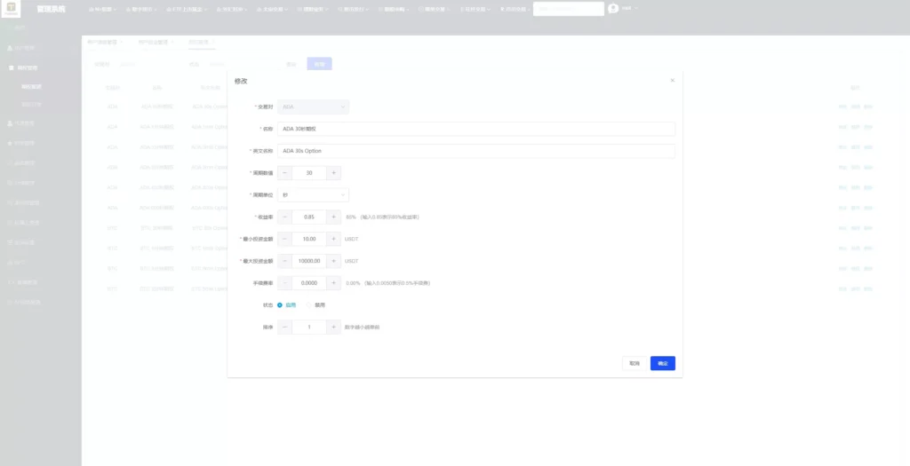Decrease 最小投资金额 using its minus icon
Viewport: 910px width, 466px height.
285,239
